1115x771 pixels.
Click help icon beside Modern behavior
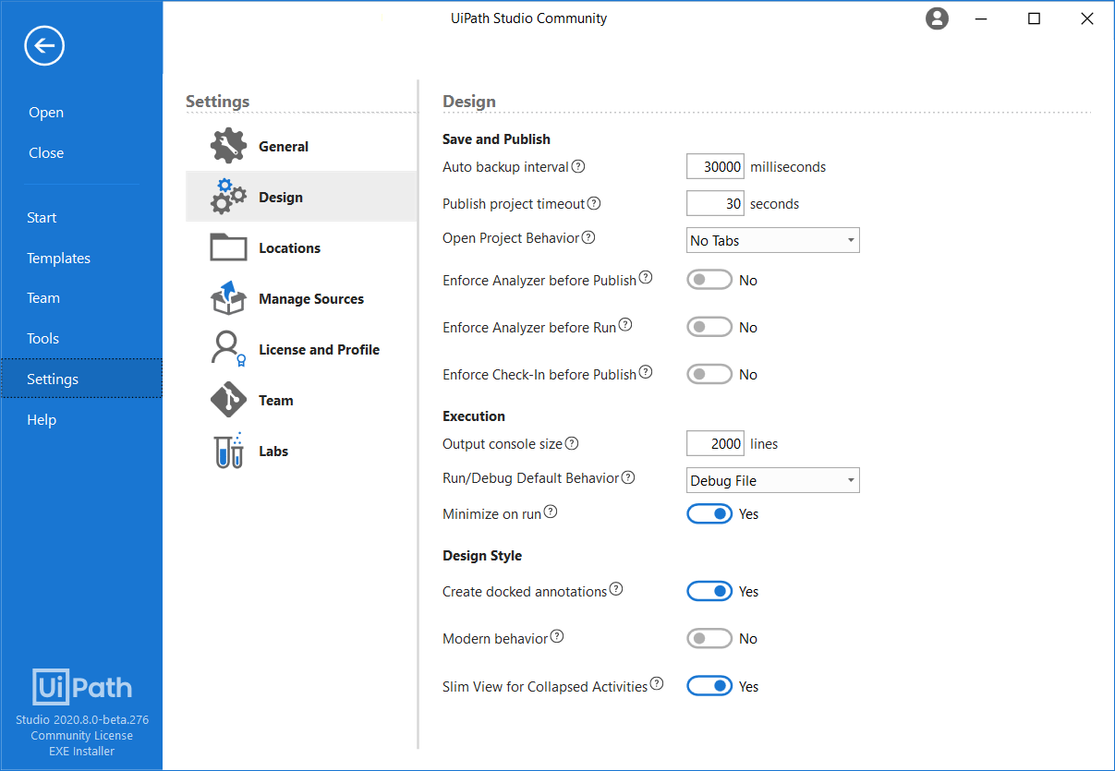557,636
